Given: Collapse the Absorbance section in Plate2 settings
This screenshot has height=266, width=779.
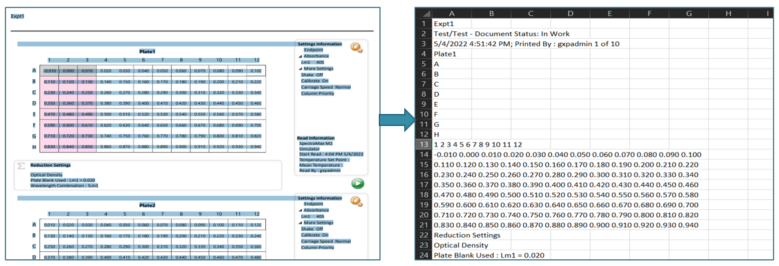Looking at the screenshot, I should coord(299,210).
